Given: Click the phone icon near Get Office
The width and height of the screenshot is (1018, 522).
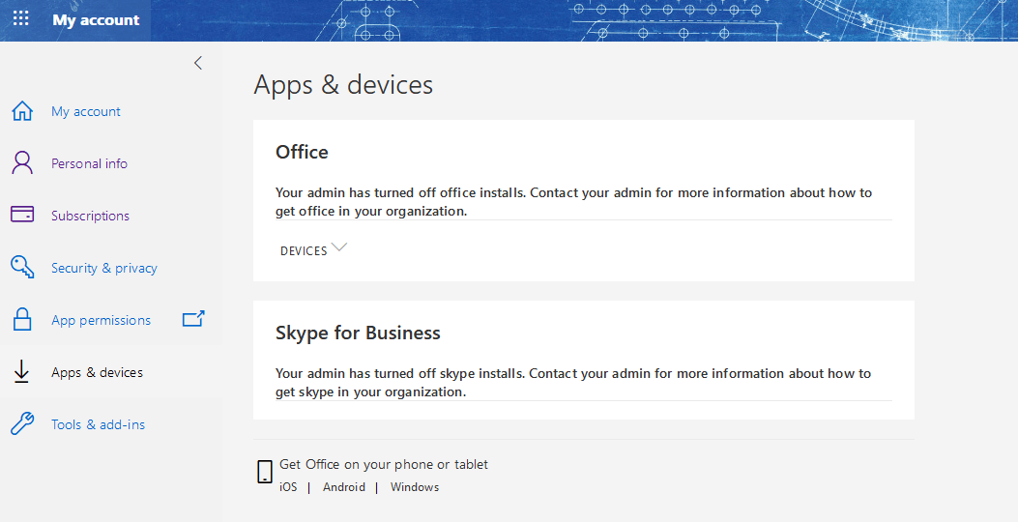Looking at the screenshot, I should tap(264, 472).
